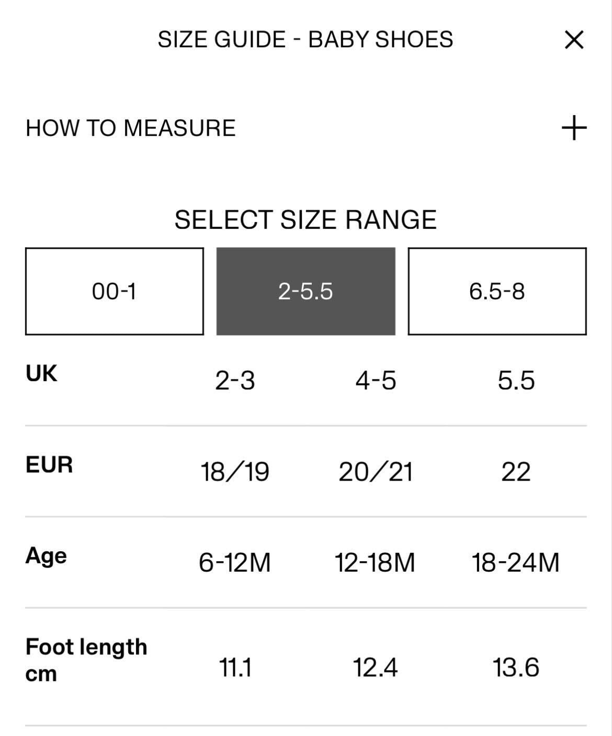The image size is (612, 736).
Task: Click the 6-12M age cell
Action: pos(235,563)
